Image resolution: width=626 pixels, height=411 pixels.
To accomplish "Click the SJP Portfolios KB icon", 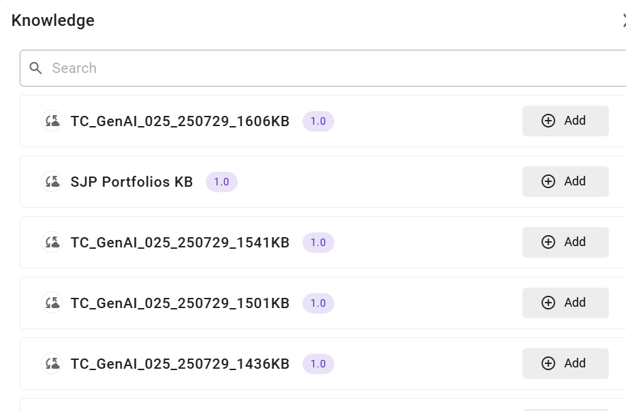I will click(x=52, y=182).
